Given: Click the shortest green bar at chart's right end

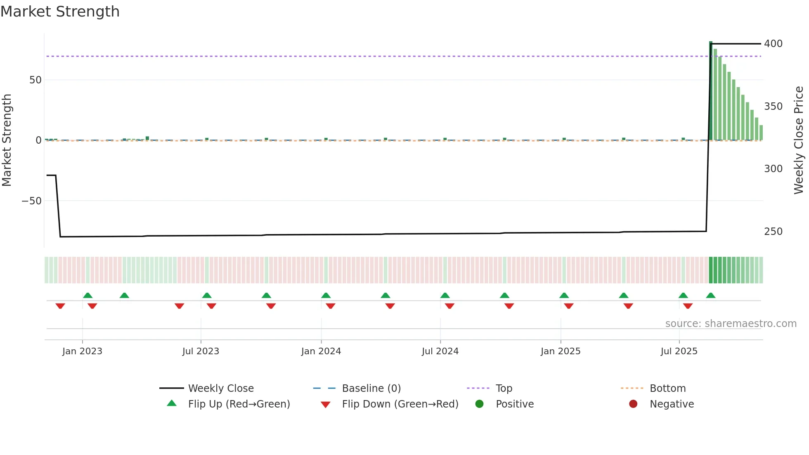Looking at the screenshot, I should coord(761,133).
